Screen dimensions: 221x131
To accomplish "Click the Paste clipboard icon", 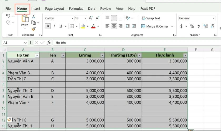I will (25, 18).
